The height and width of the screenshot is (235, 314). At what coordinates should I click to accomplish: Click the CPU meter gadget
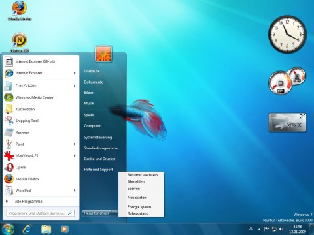click(287, 81)
